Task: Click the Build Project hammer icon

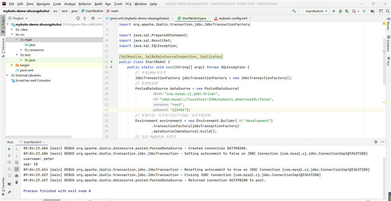Action: (x=294, y=11)
